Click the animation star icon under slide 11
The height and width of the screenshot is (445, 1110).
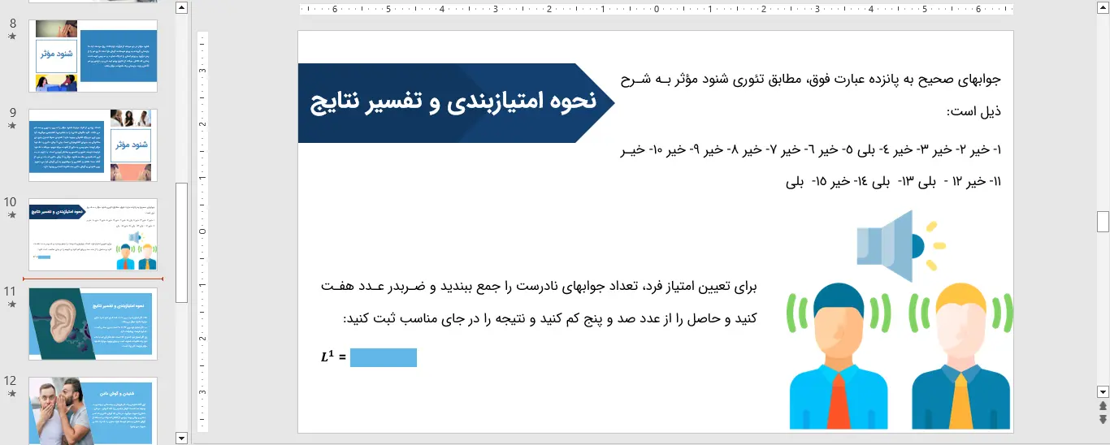[11, 305]
